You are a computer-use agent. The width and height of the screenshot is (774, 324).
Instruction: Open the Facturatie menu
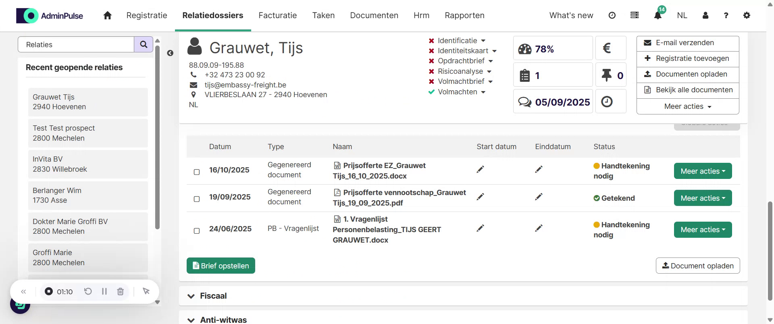tap(277, 15)
